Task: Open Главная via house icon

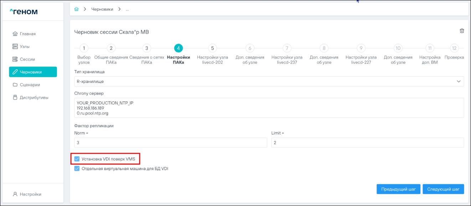Action: tap(15, 34)
